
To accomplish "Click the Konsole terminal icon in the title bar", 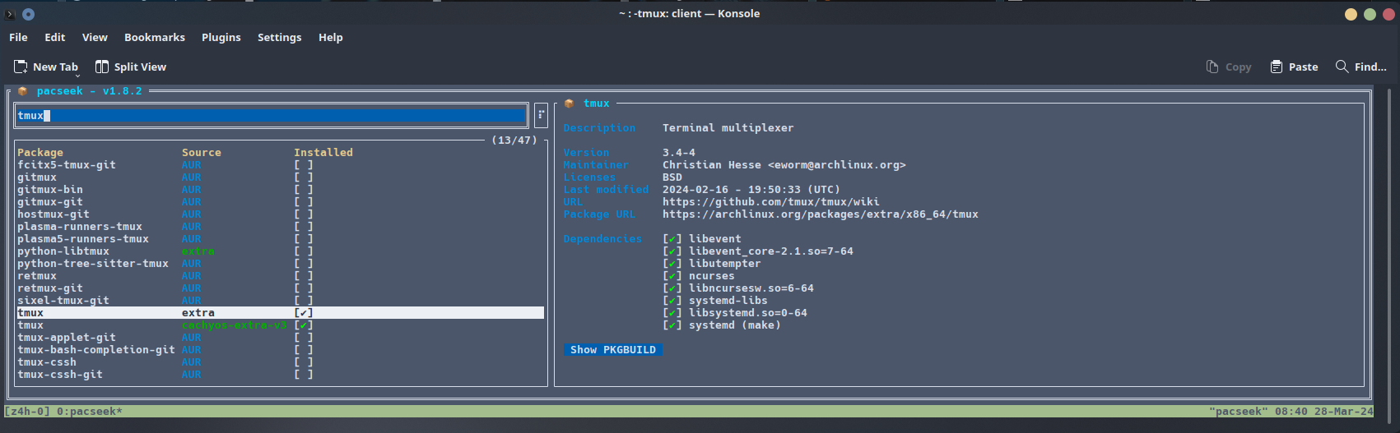I will [x=10, y=14].
